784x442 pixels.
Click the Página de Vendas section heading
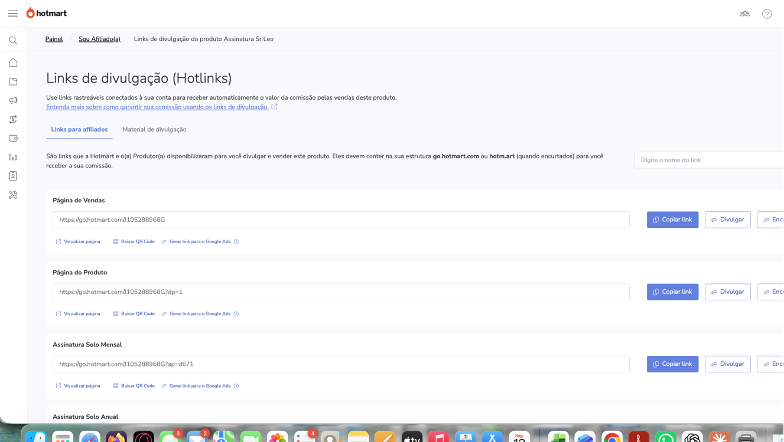pyautogui.click(x=79, y=201)
